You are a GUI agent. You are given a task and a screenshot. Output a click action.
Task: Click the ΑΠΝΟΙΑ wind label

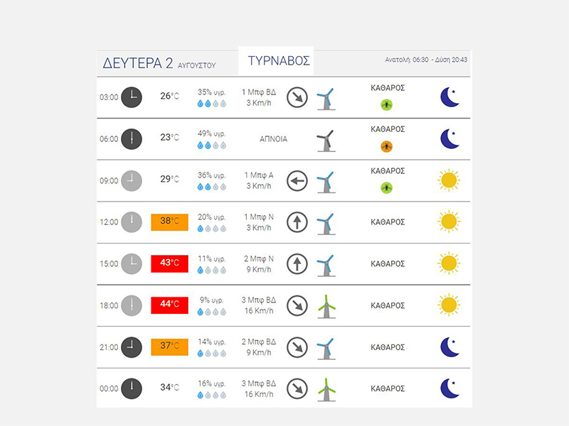pos(274,139)
